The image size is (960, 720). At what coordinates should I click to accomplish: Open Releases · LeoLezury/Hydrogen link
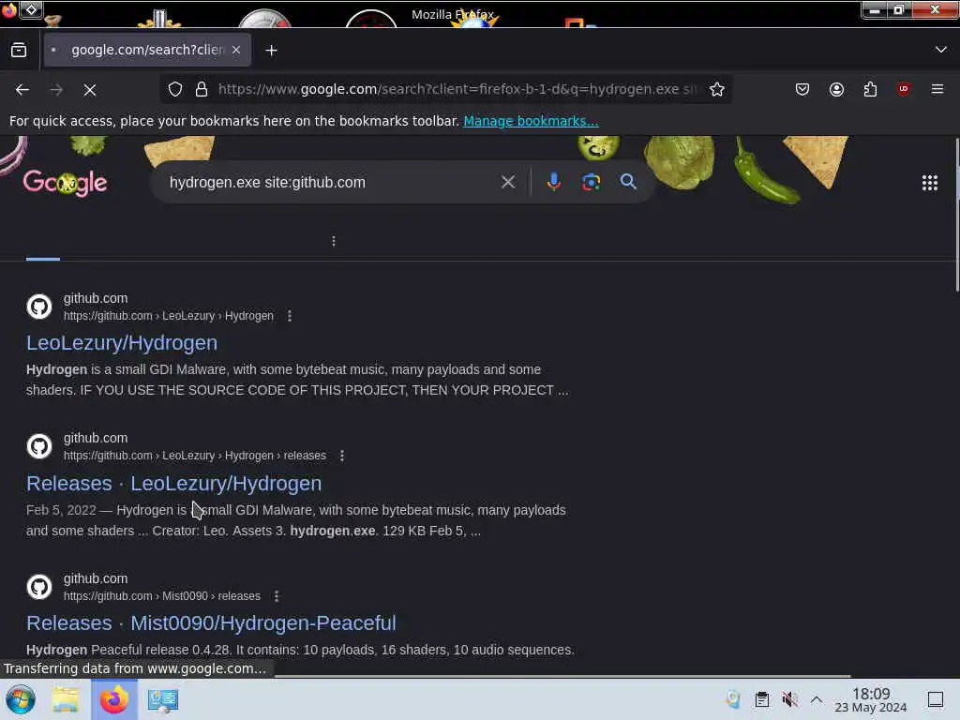(173, 483)
